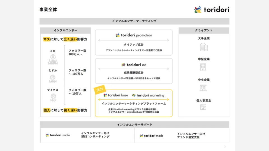
Task: Click the toridori studio logo
Action: 58,135
